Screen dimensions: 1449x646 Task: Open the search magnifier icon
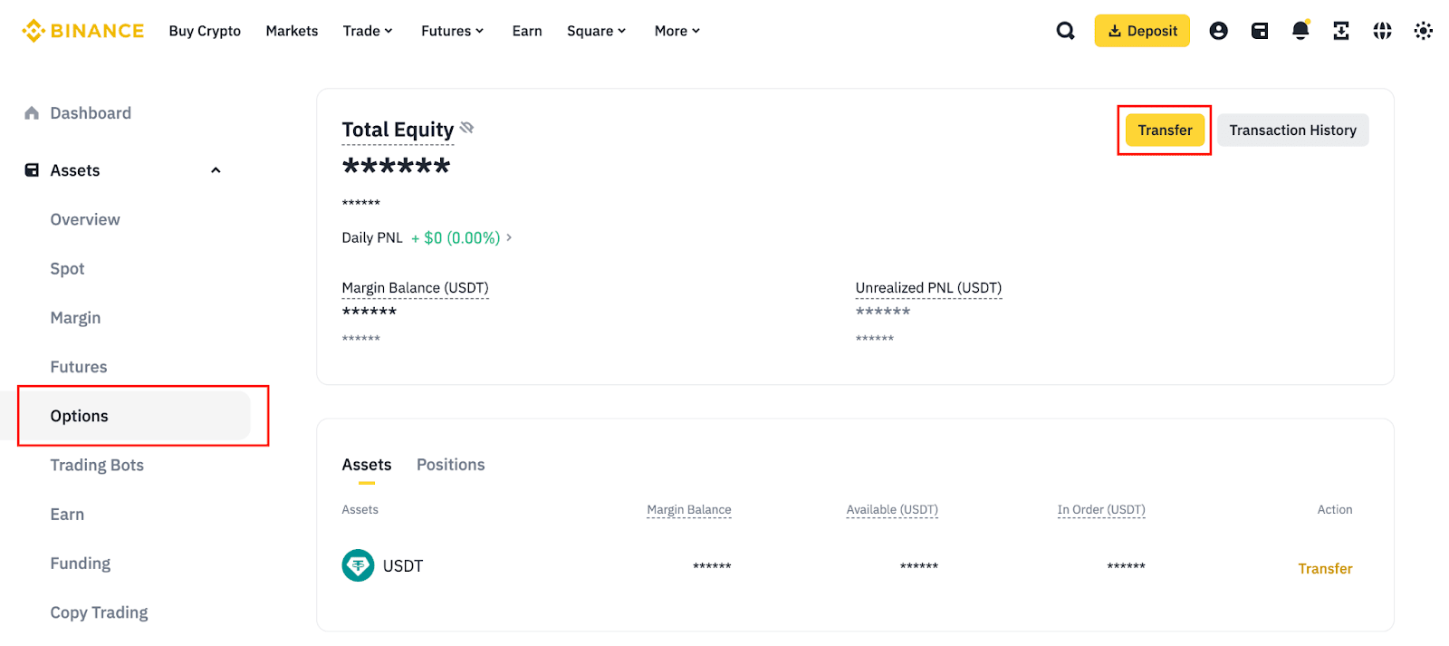pos(1066,31)
